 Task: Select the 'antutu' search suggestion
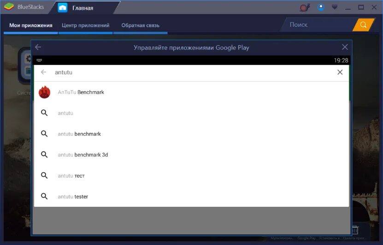click(x=191, y=113)
